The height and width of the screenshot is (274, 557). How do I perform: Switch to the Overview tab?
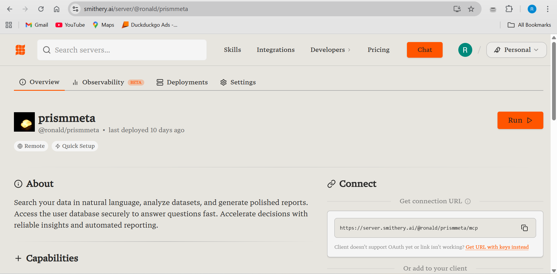pyautogui.click(x=39, y=82)
